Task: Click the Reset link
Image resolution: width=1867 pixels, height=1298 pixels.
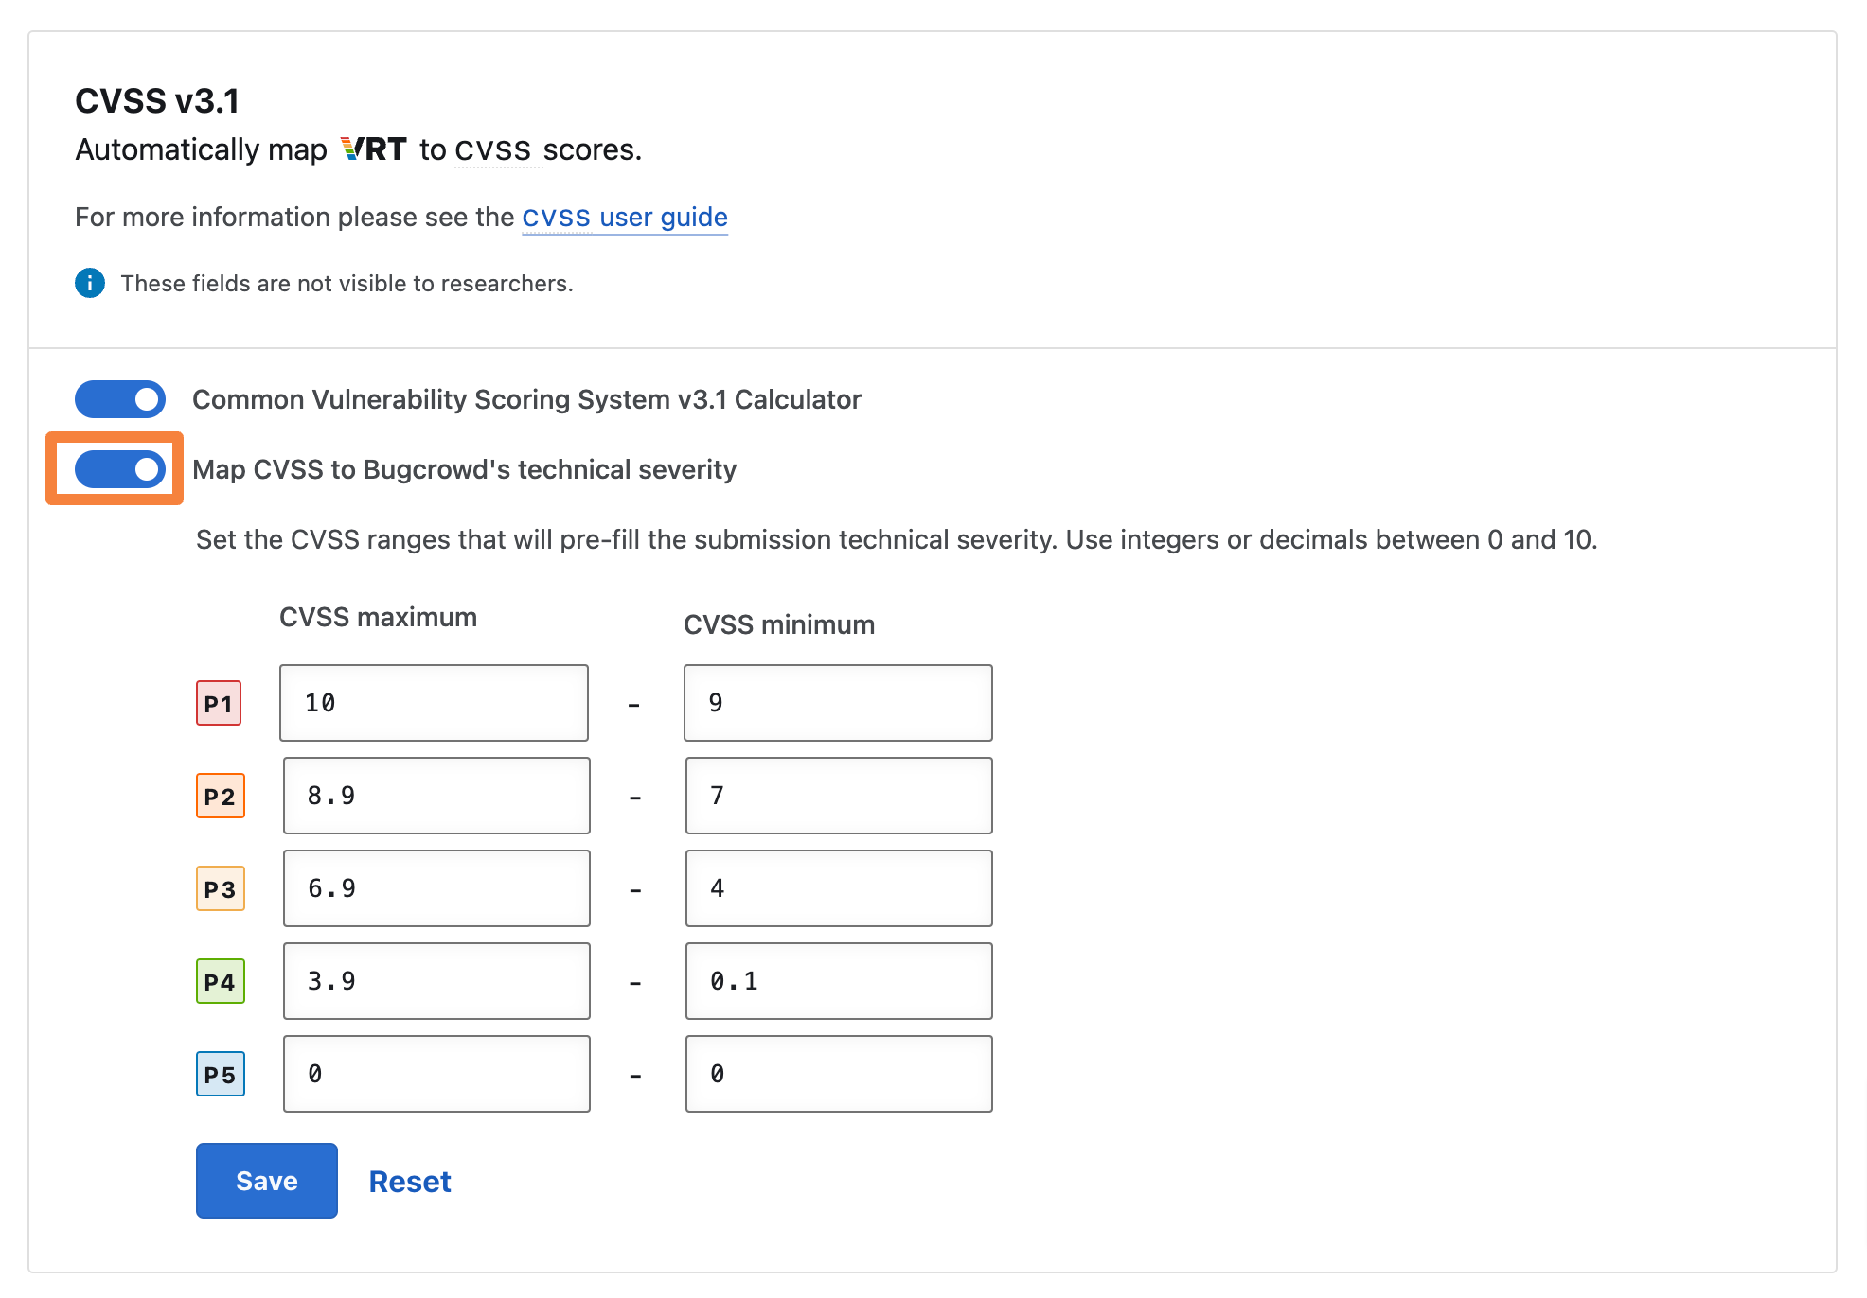Action: (x=410, y=1182)
